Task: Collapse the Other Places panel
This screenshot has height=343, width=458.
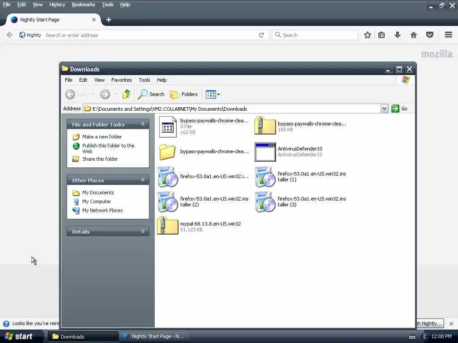Action: pyautogui.click(x=143, y=180)
